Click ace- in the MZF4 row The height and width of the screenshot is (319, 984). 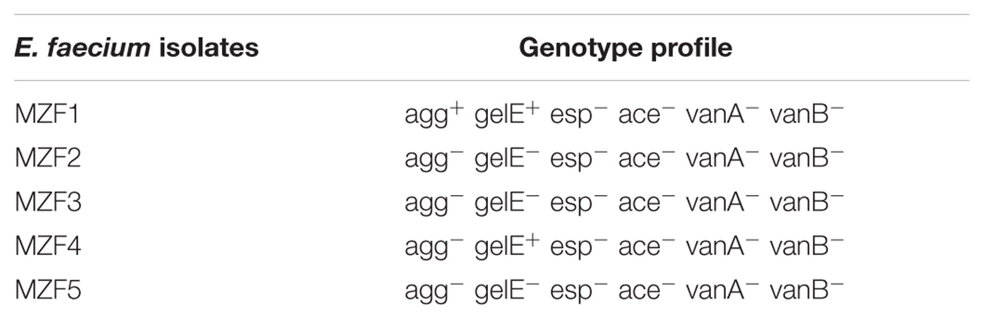point(646,246)
